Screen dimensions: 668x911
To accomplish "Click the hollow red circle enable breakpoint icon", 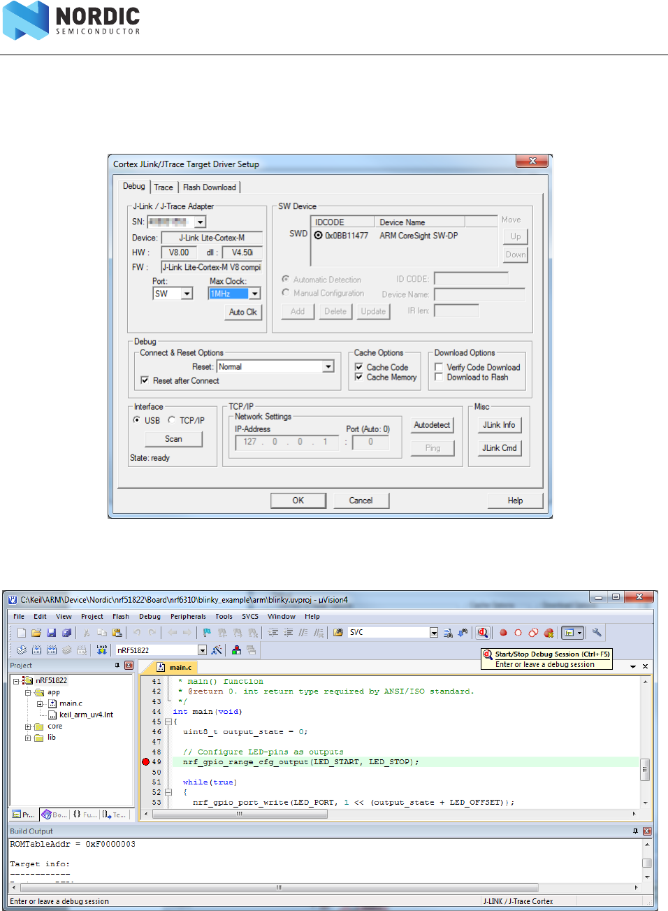I will [x=518, y=633].
